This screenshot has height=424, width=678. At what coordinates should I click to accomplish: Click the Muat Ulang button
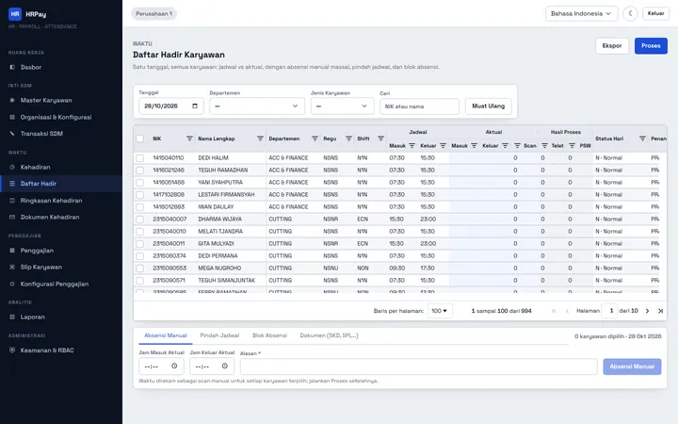point(488,106)
